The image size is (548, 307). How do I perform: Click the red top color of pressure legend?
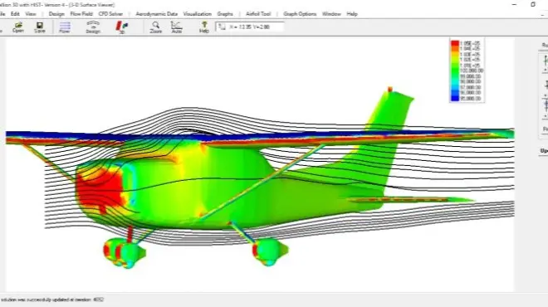point(455,43)
